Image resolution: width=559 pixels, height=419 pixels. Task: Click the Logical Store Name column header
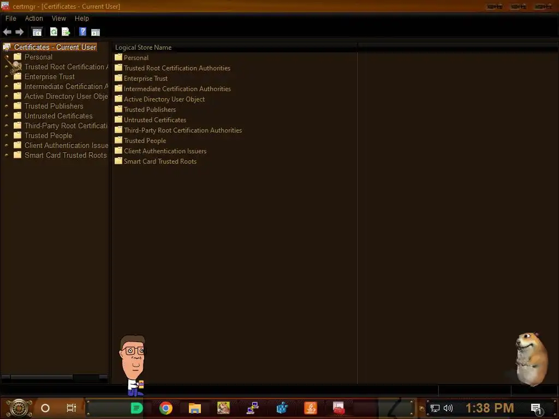(235, 47)
